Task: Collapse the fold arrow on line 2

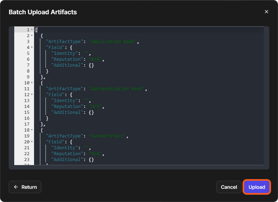Action: (32, 35)
